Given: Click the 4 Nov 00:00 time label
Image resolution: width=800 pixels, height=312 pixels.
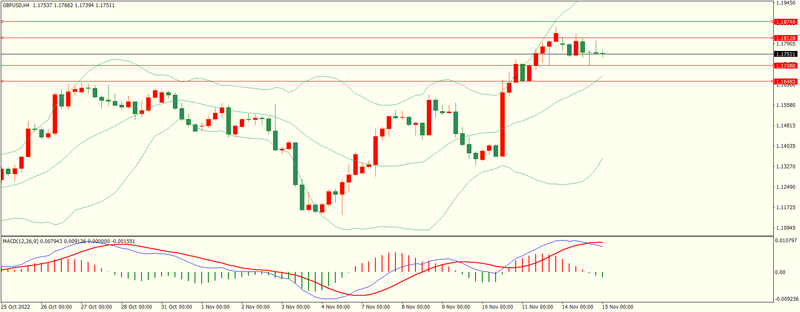Looking at the screenshot, I should [336, 307].
